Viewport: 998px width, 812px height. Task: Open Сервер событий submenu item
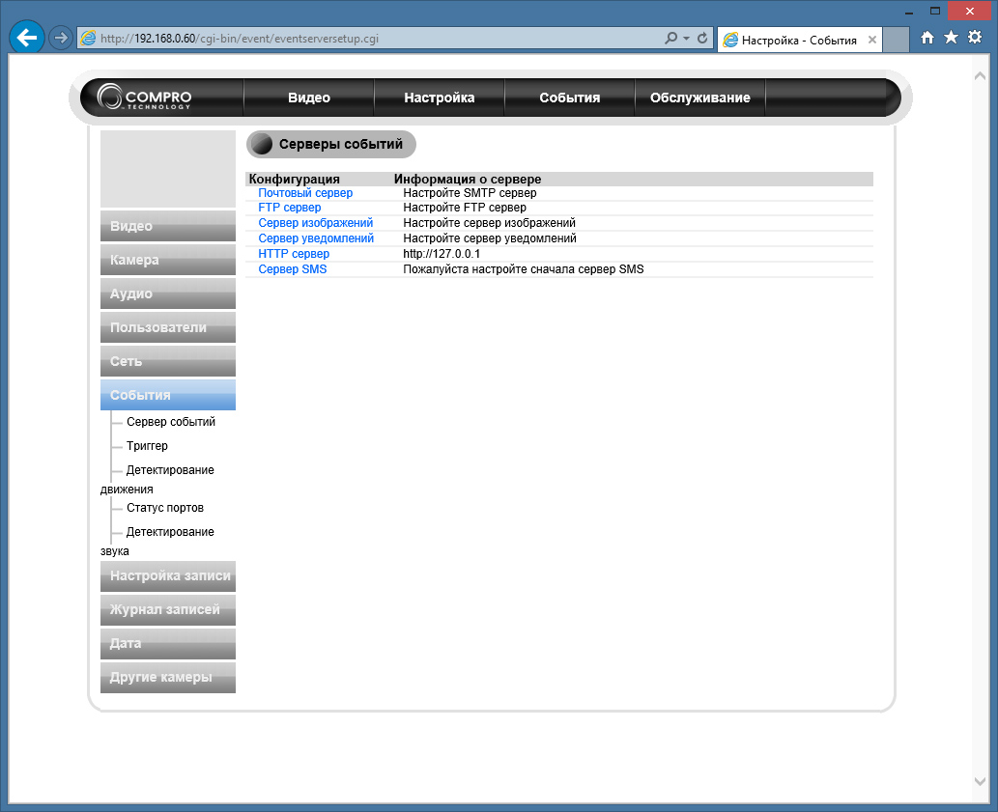tap(171, 422)
